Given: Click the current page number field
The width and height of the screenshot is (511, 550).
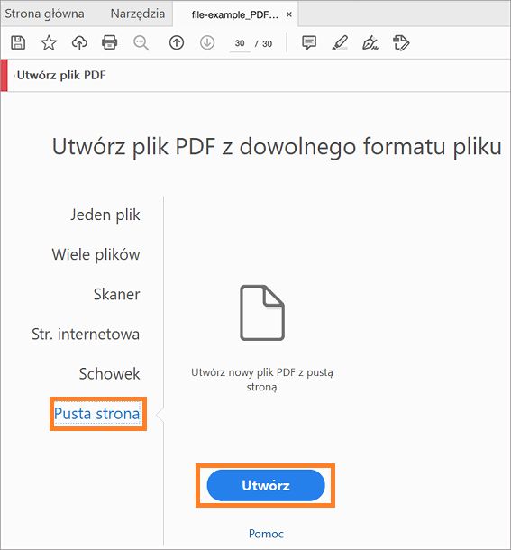Looking at the screenshot, I should [240, 43].
